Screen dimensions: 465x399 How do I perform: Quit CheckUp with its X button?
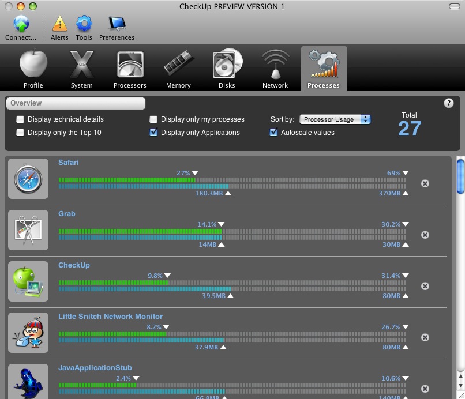coord(425,286)
